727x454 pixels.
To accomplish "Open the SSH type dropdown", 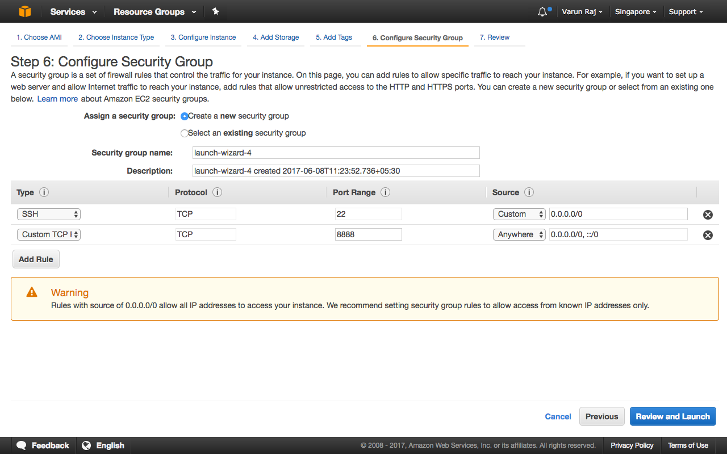I will pyautogui.click(x=49, y=214).
